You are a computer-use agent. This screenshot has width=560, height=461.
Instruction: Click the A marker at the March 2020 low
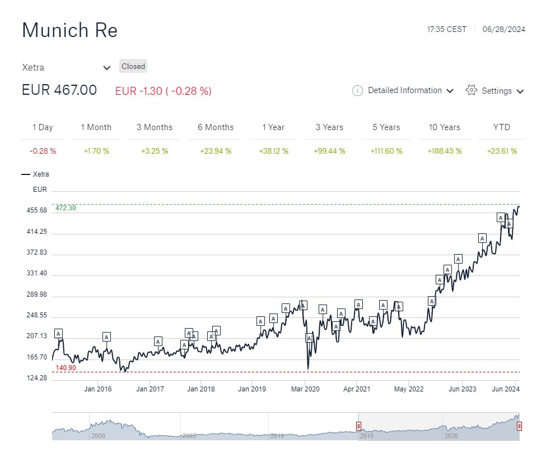[x=309, y=338]
